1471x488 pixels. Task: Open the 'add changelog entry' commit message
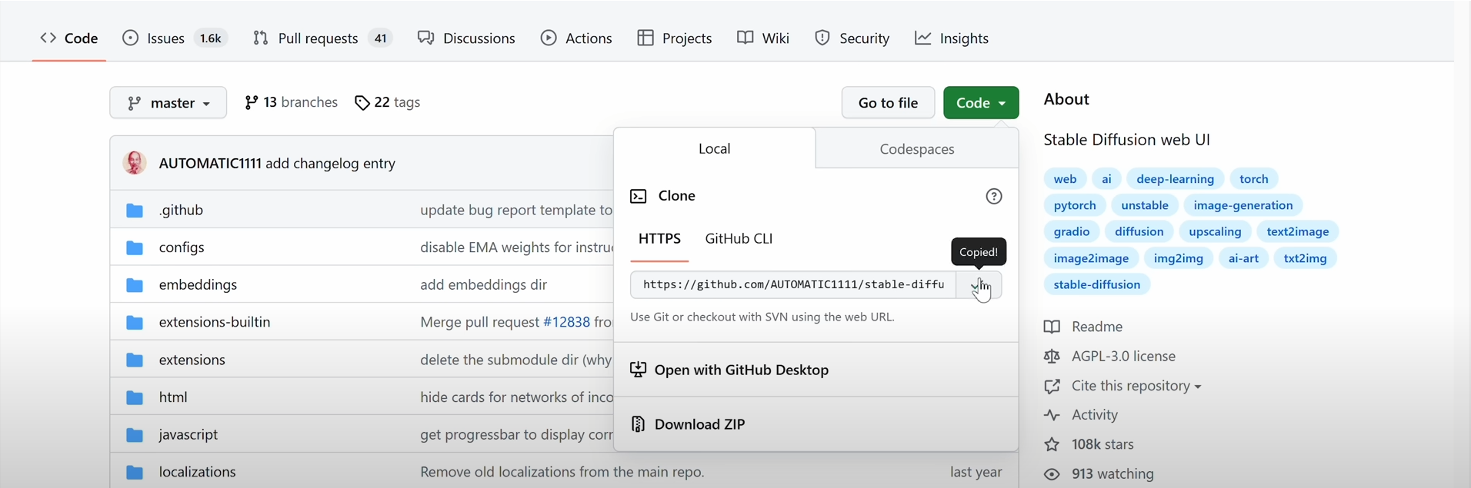331,164
